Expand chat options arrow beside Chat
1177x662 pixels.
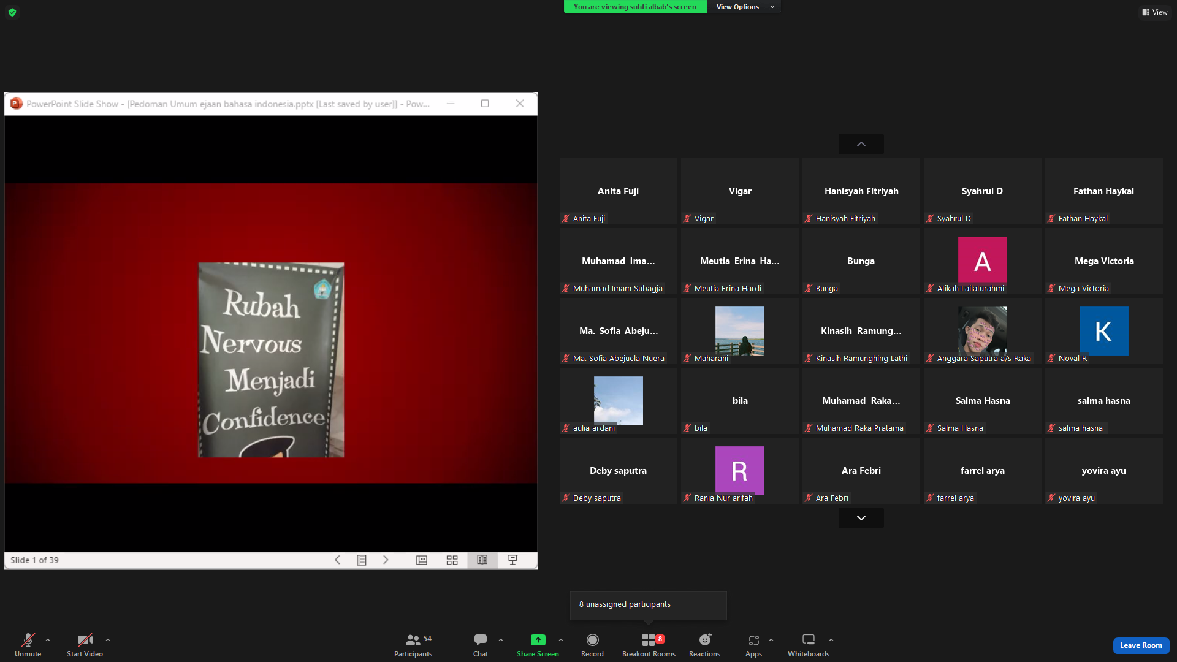tap(501, 640)
